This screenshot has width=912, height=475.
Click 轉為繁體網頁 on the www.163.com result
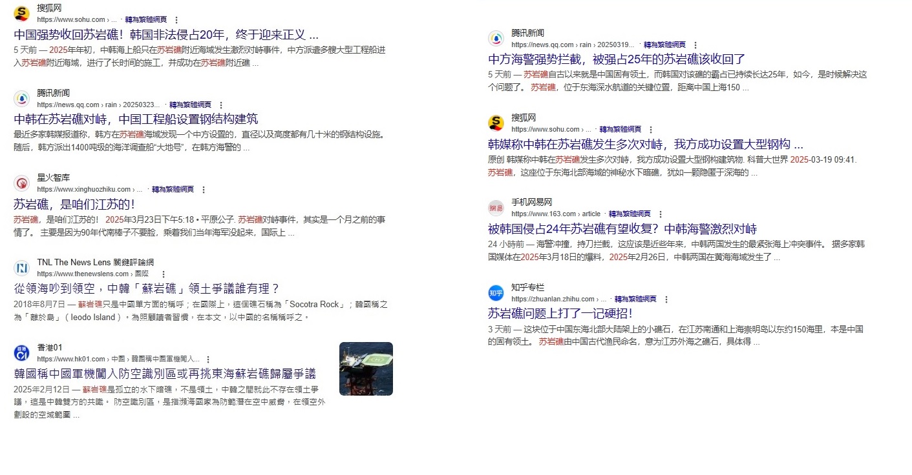(630, 214)
